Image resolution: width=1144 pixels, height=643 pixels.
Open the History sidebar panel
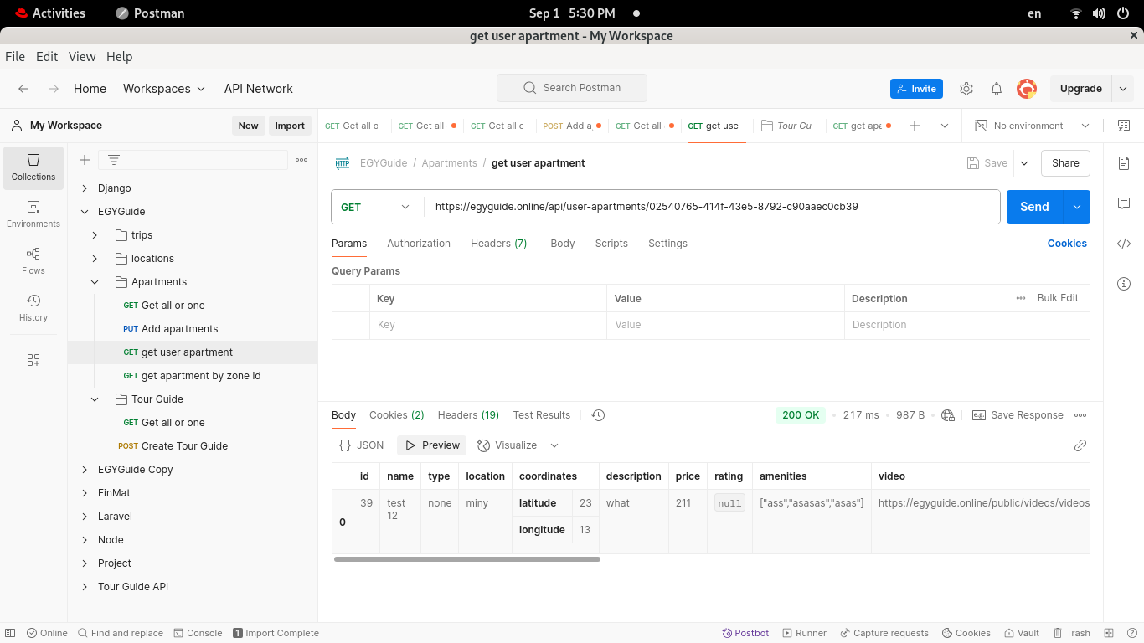click(33, 308)
